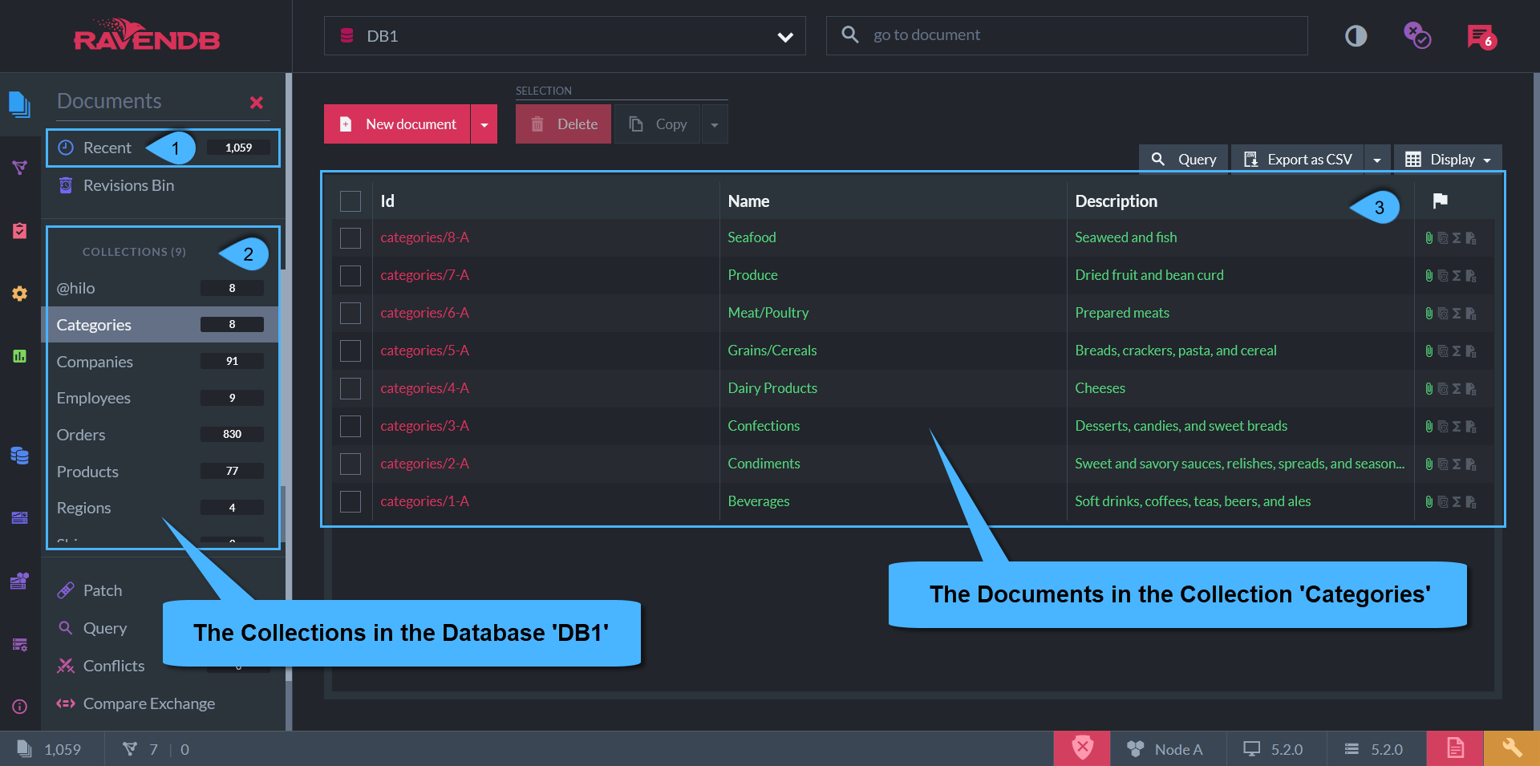Click the attachment icon for categories/8-A

click(1429, 238)
